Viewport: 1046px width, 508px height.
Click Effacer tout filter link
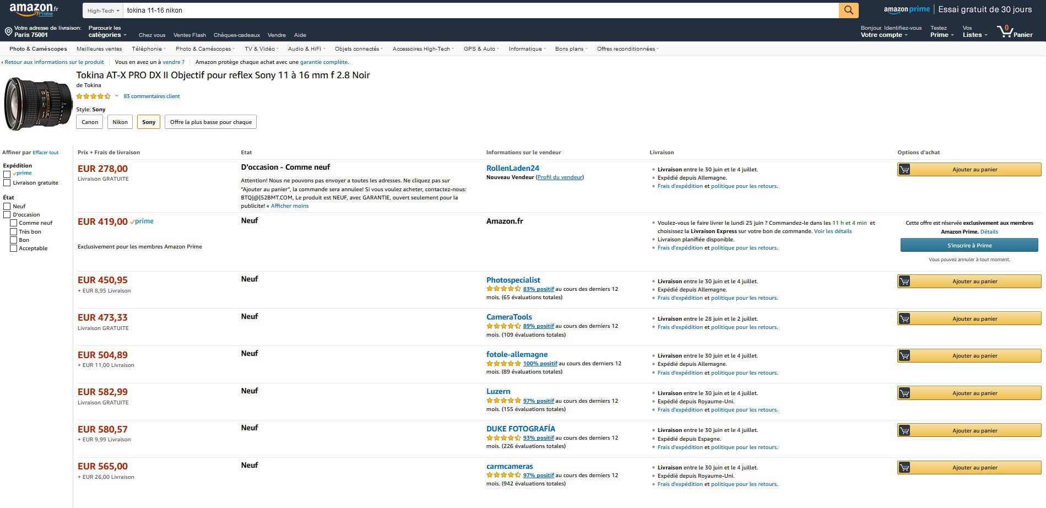pos(45,153)
